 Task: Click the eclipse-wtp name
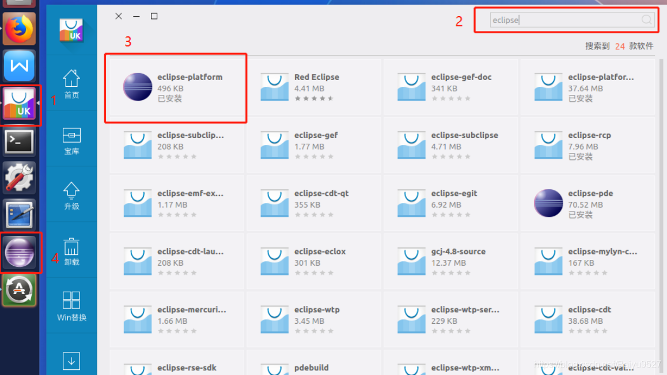[317, 310]
